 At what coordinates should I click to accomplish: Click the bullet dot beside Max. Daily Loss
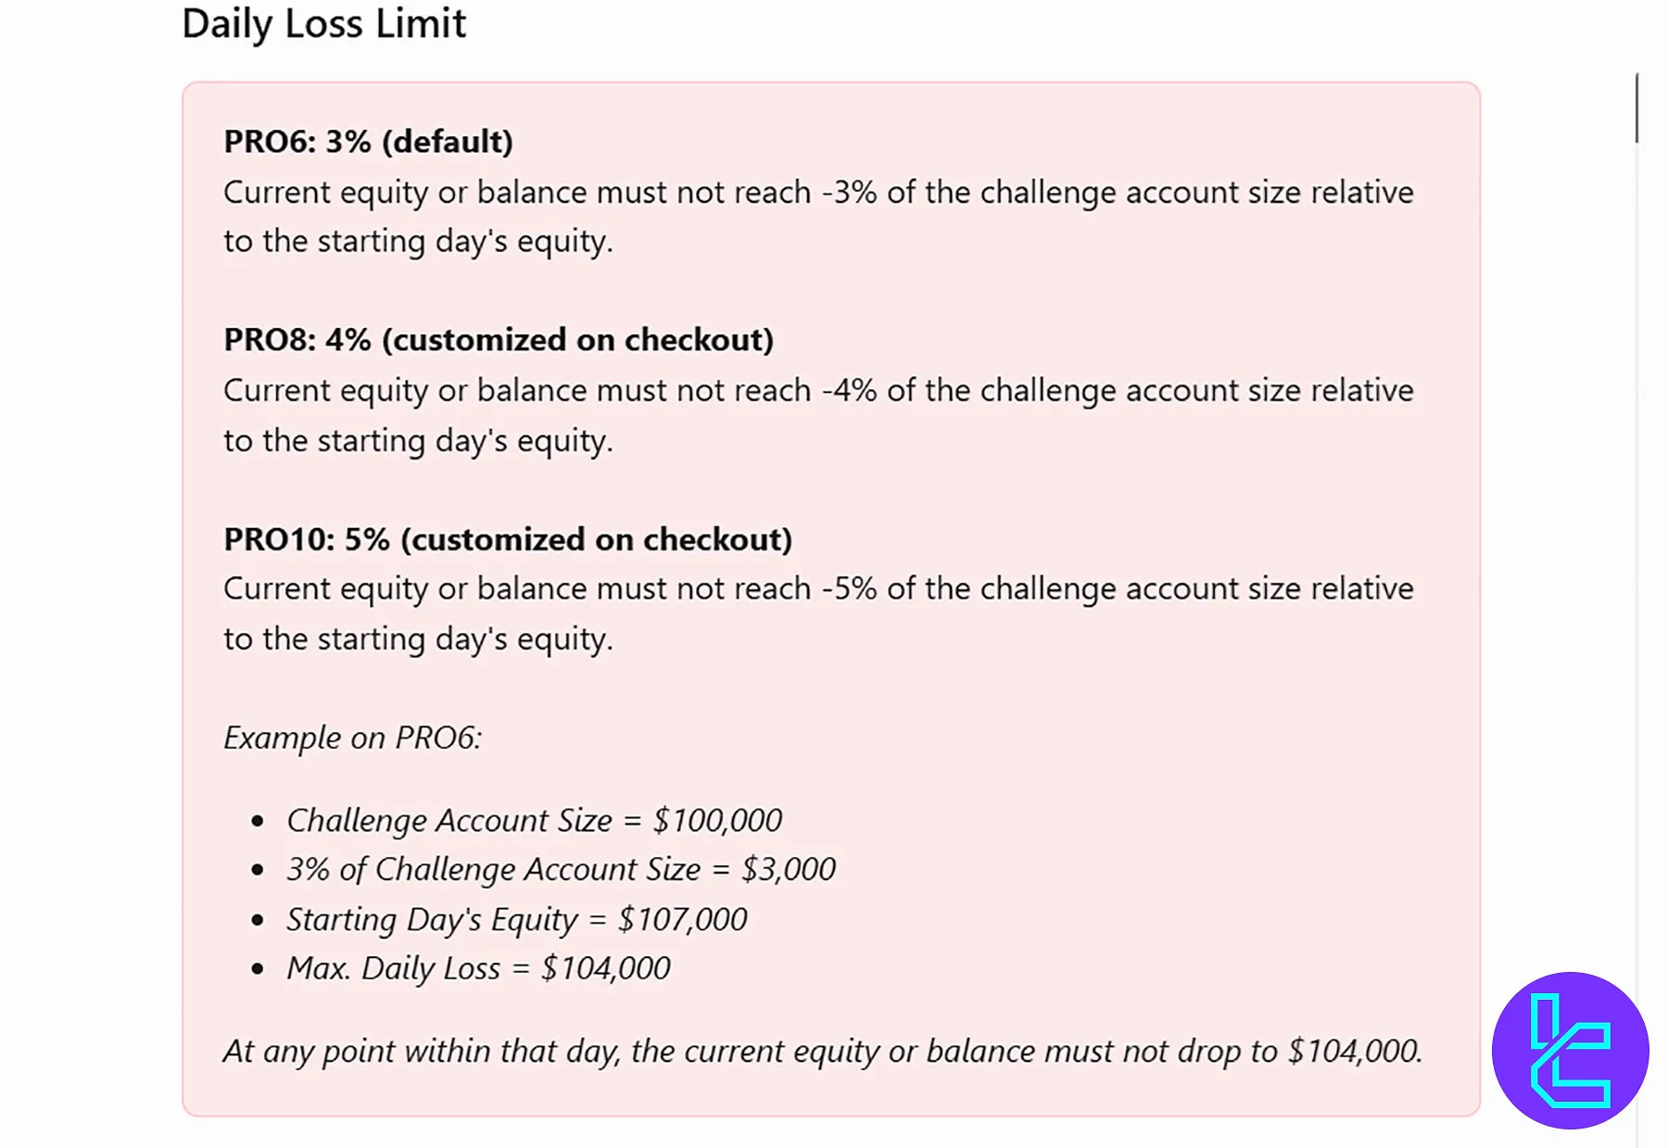(258, 969)
